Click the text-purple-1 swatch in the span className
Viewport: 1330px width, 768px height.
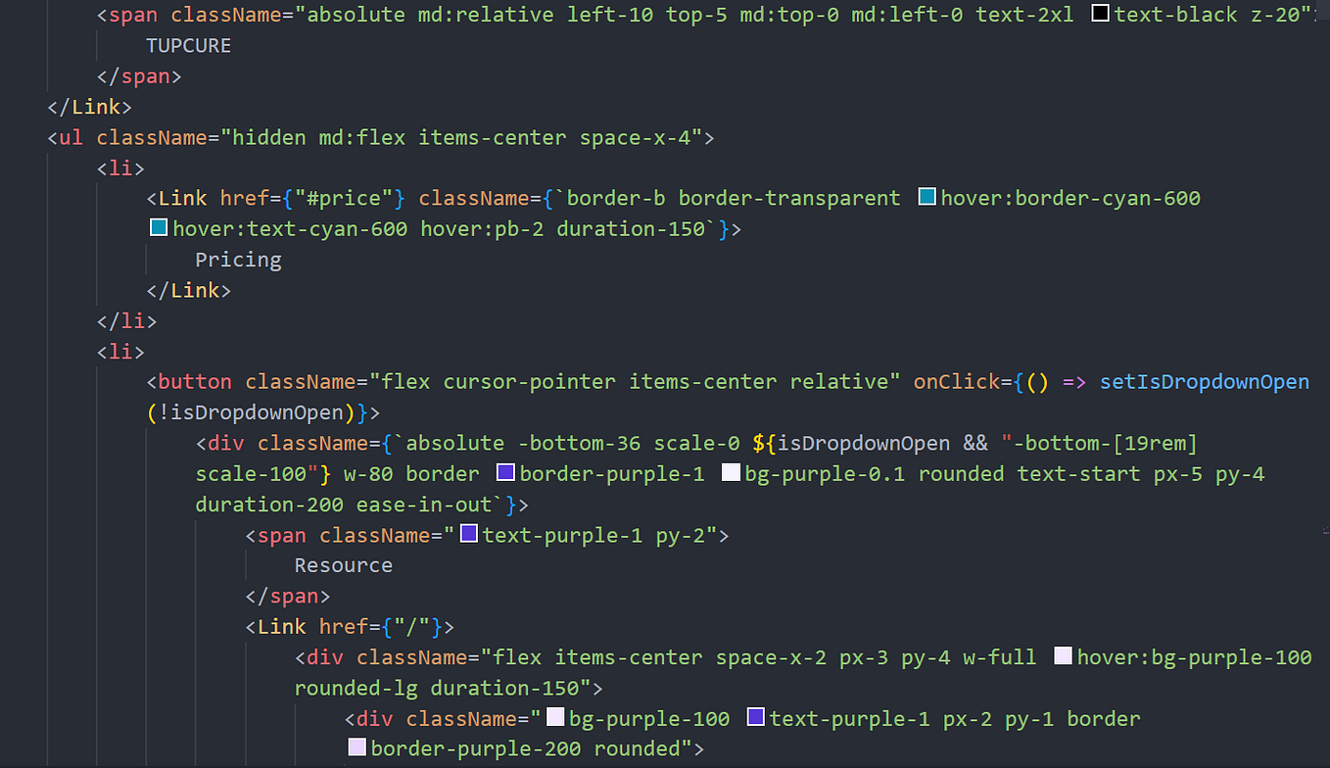click(468, 534)
